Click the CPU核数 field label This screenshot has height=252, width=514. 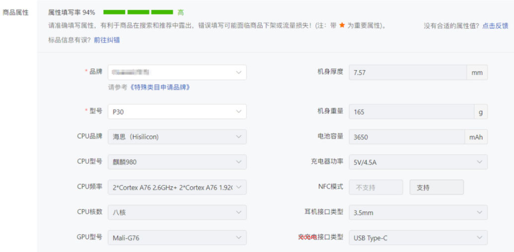point(89,212)
